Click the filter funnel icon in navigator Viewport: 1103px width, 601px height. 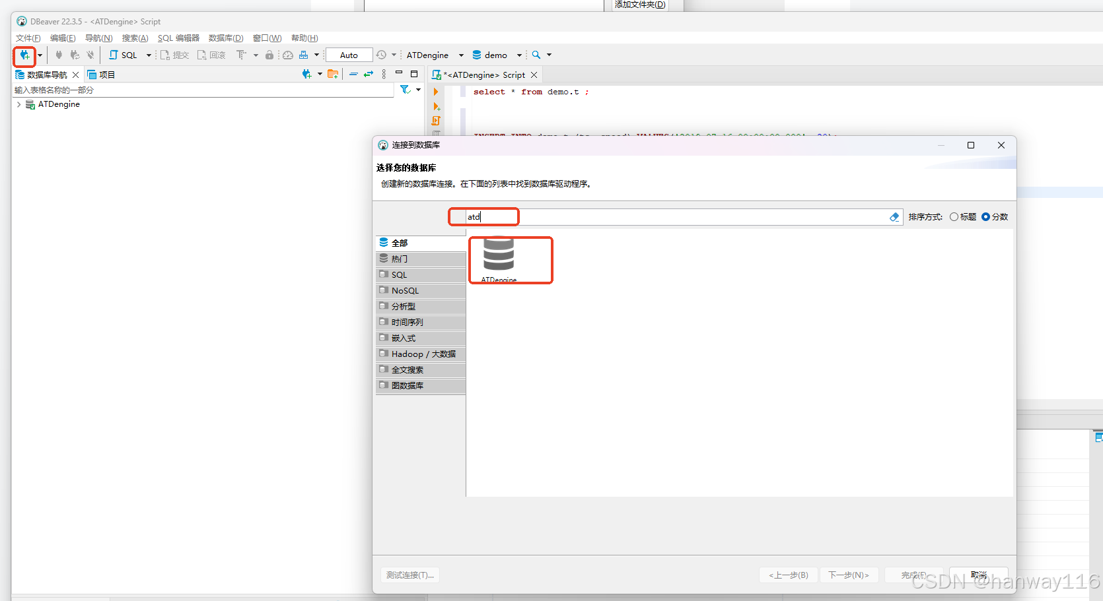click(406, 90)
